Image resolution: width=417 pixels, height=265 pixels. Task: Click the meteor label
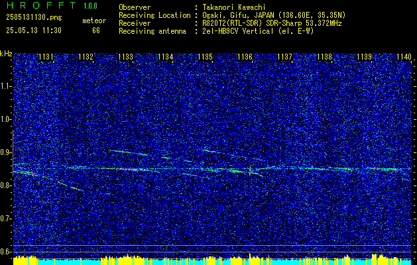click(94, 21)
